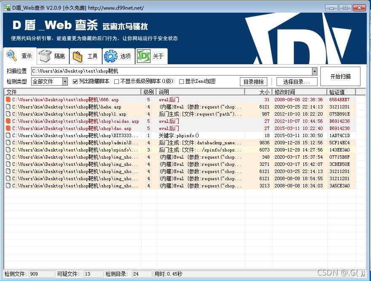Click the gear icon on 选项 tab
The width and height of the screenshot is (371, 281).
coord(111,56)
